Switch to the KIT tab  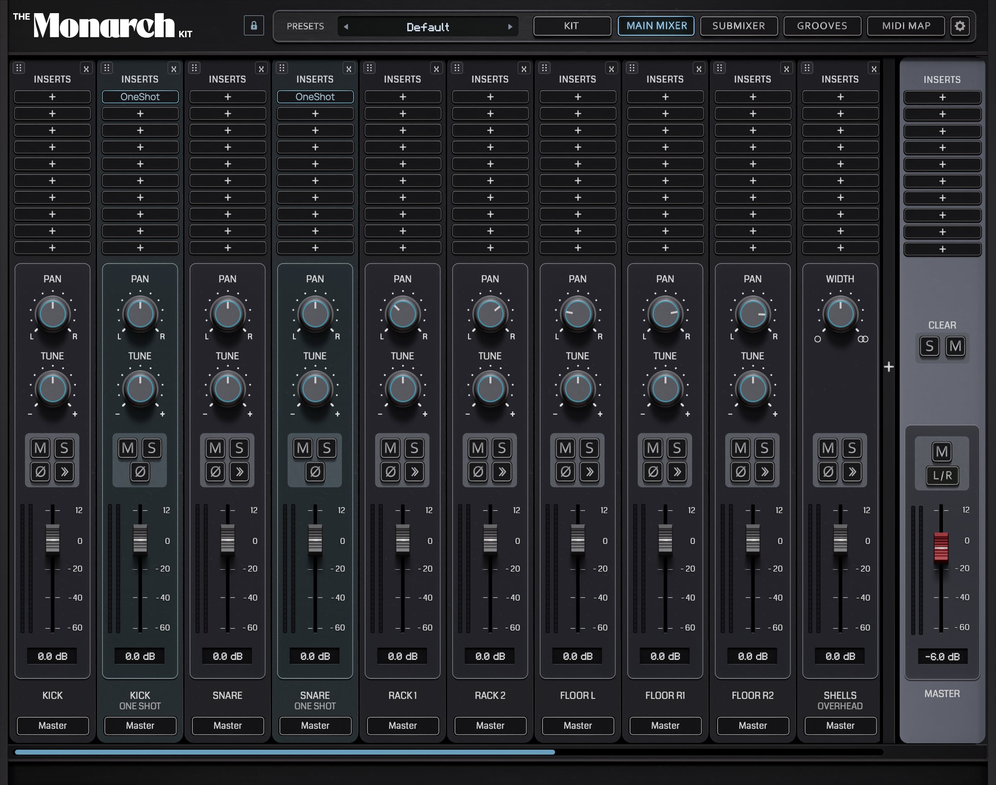click(572, 26)
